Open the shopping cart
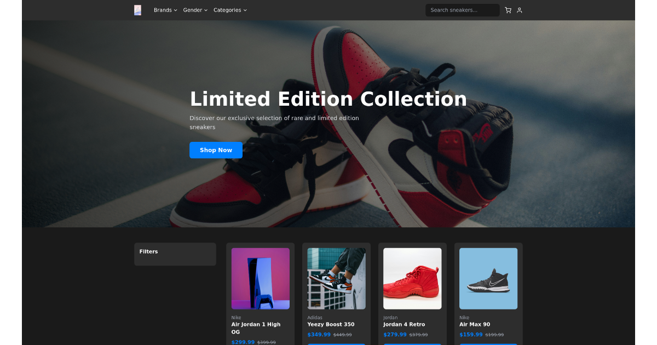657x345 pixels. (508, 10)
